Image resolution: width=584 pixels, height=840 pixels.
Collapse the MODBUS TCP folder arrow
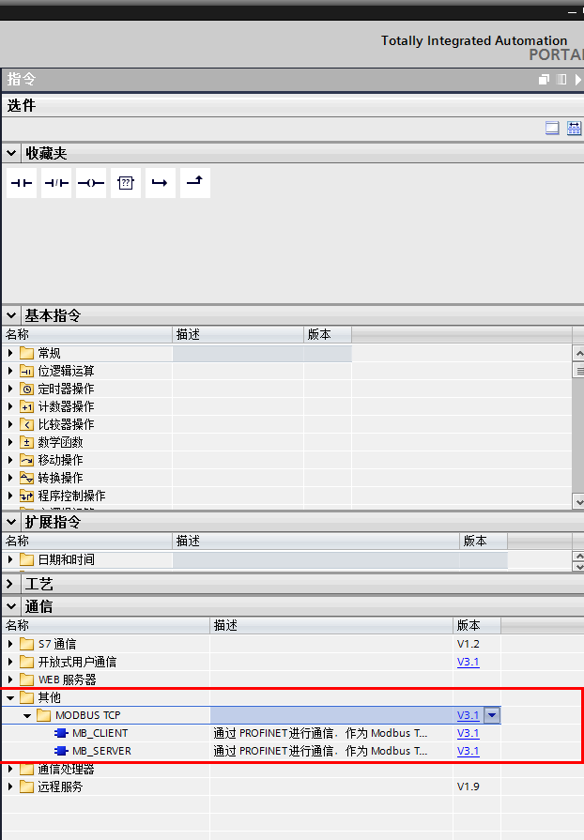pyautogui.click(x=27, y=716)
